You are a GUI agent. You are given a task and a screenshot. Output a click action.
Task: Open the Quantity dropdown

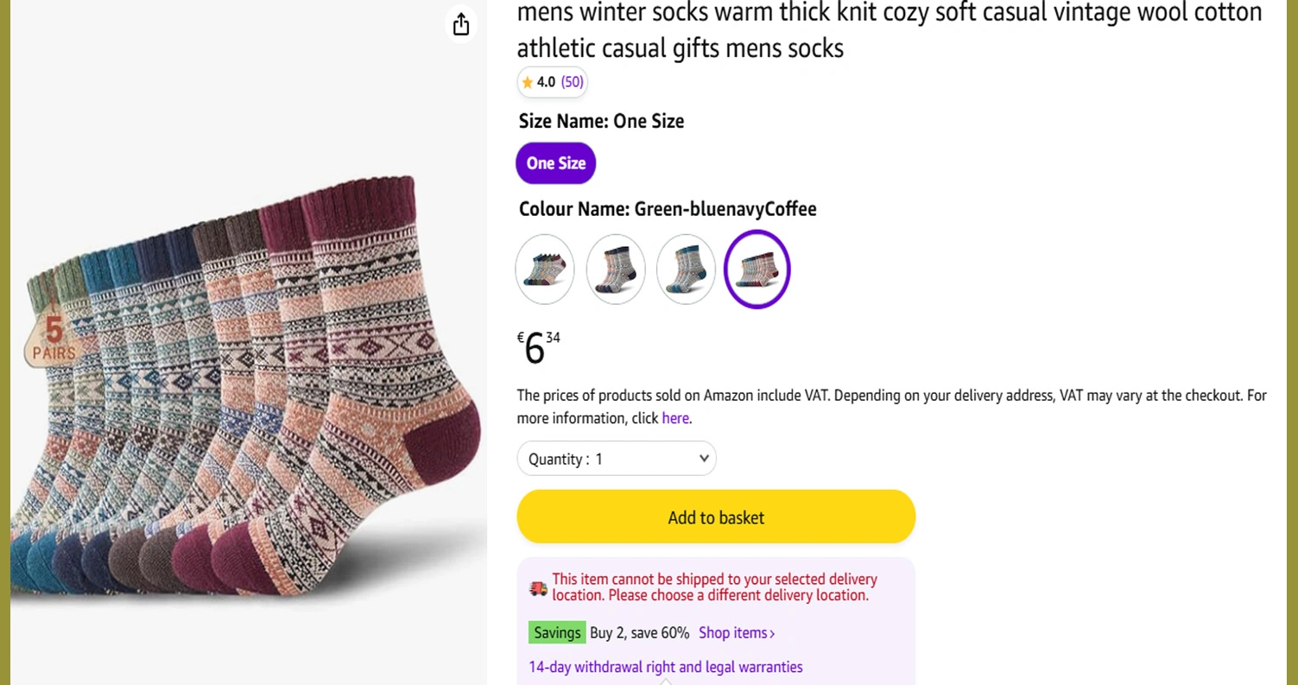click(x=617, y=459)
